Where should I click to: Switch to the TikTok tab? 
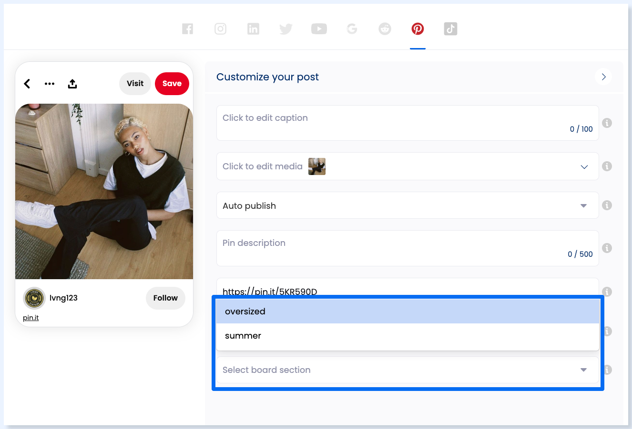[x=450, y=29]
